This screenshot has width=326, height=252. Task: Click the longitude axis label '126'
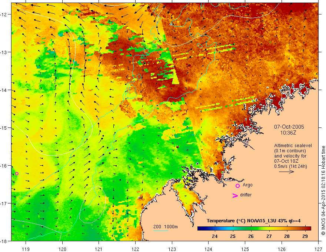[x=282, y=249]
